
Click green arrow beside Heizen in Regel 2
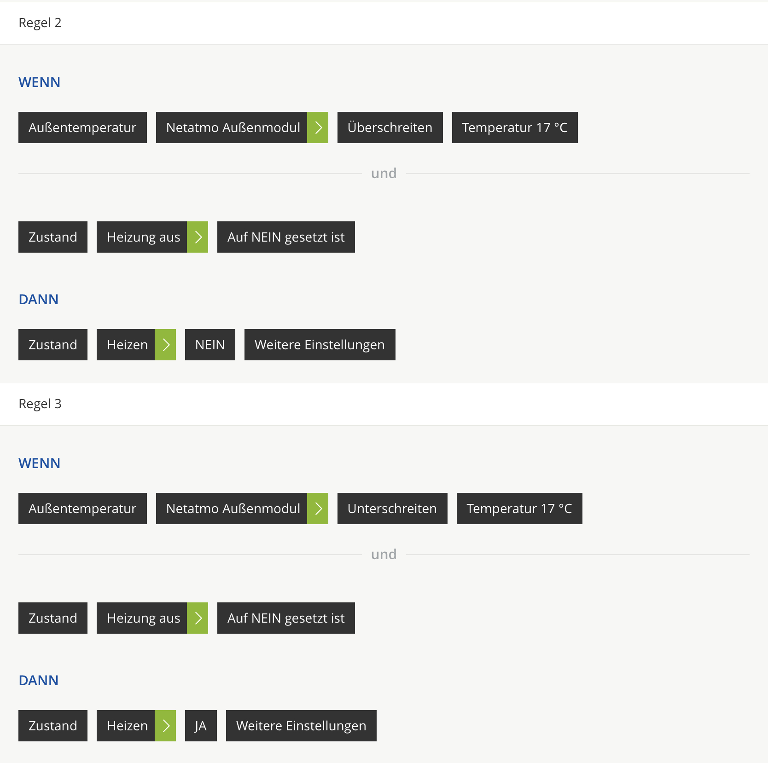(x=165, y=345)
